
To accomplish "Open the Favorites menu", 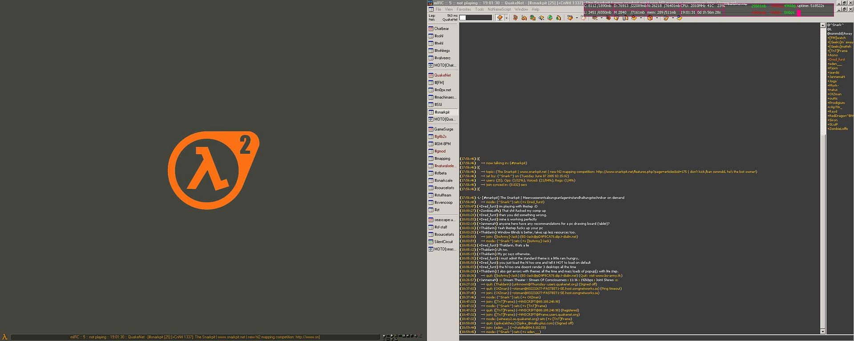I will 463,9.
